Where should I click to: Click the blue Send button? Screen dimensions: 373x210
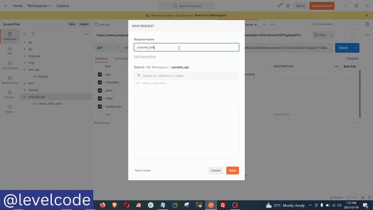click(343, 48)
